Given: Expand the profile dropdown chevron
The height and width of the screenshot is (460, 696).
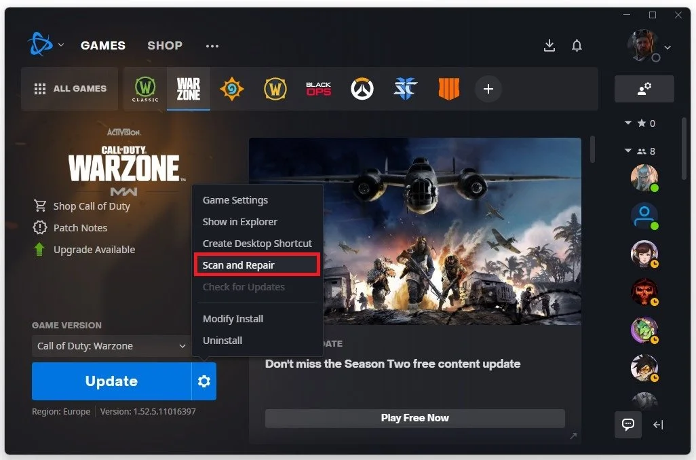Looking at the screenshot, I should tap(667, 47).
